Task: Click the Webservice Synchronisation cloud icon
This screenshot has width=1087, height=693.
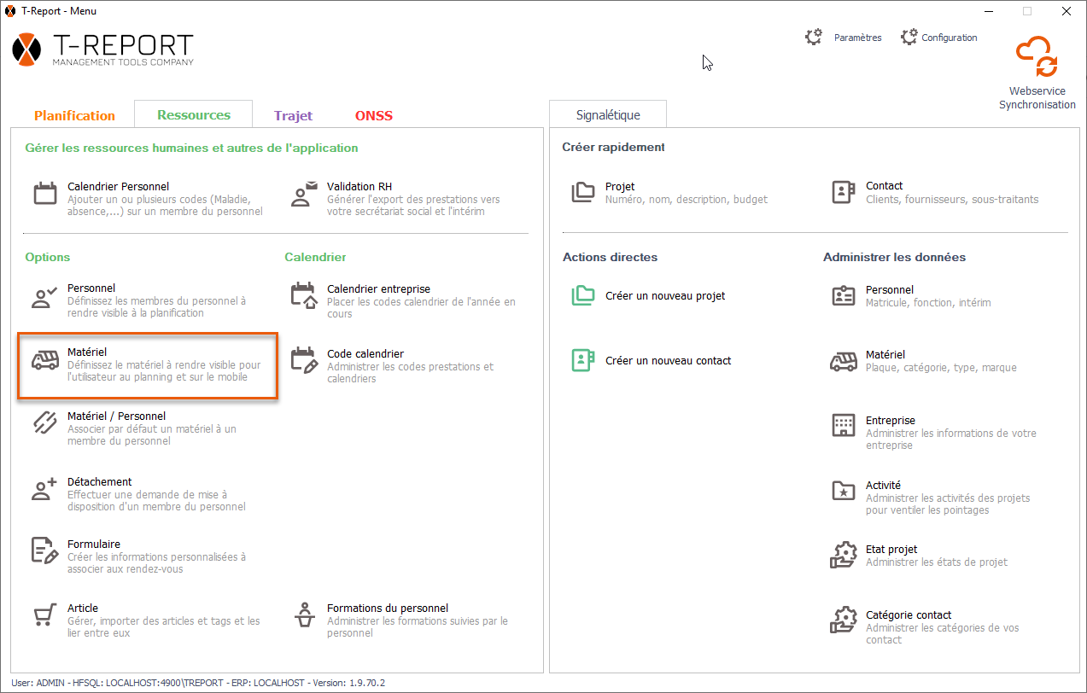Action: (x=1037, y=57)
